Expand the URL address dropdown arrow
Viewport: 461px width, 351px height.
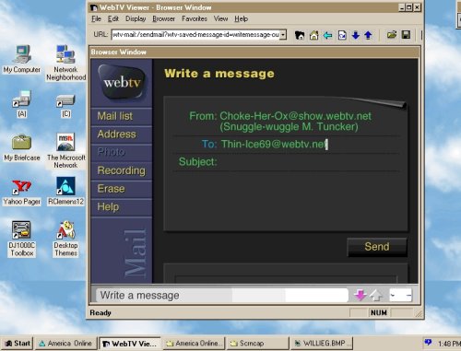(x=283, y=35)
